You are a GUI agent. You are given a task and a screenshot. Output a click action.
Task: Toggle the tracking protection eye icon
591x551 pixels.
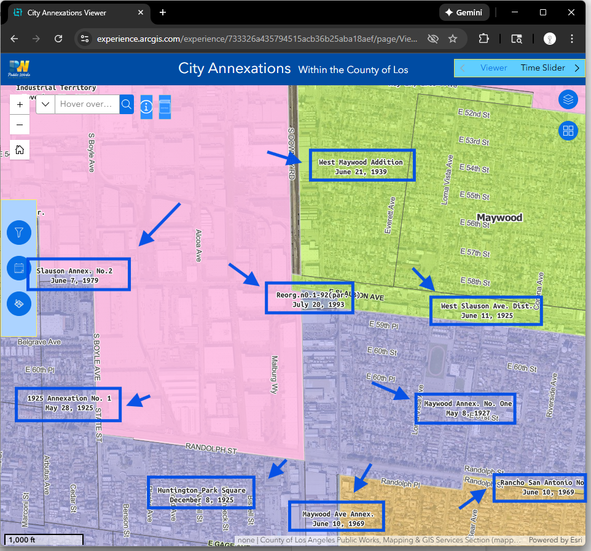pyautogui.click(x=433, y=39)
